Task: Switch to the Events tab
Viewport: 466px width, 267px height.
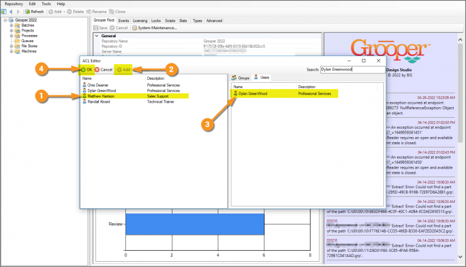Action: [x=123, y=20]
